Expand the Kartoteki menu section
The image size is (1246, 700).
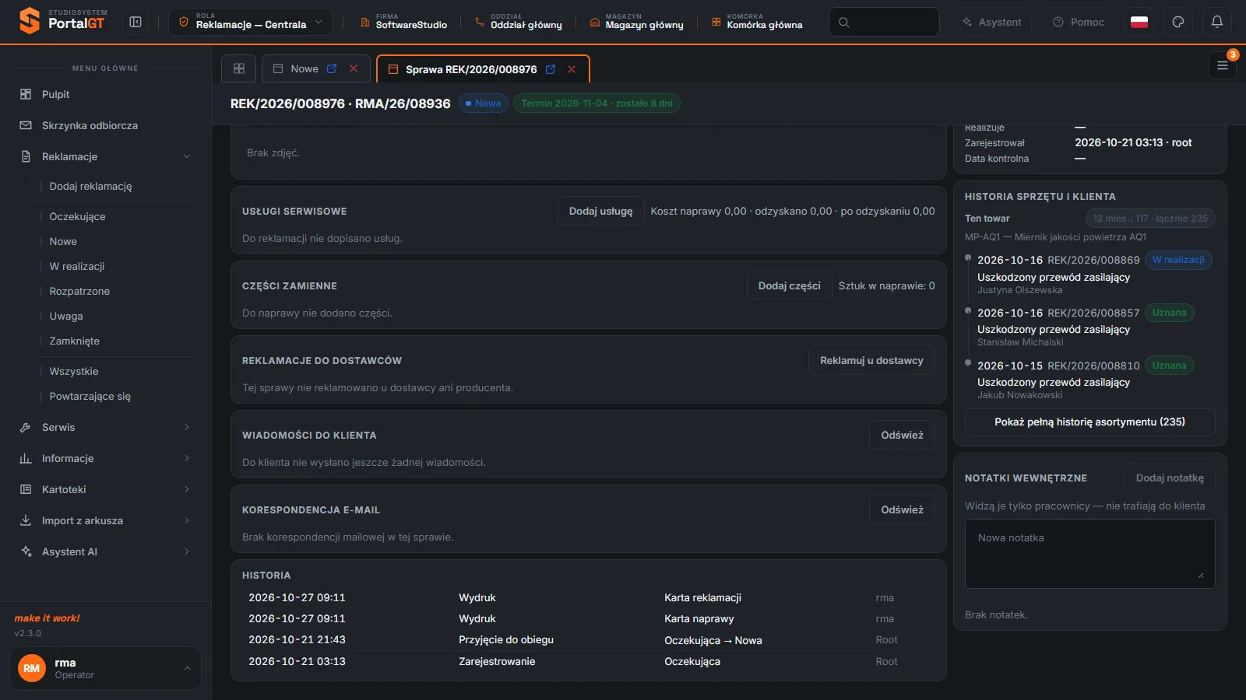105,489
